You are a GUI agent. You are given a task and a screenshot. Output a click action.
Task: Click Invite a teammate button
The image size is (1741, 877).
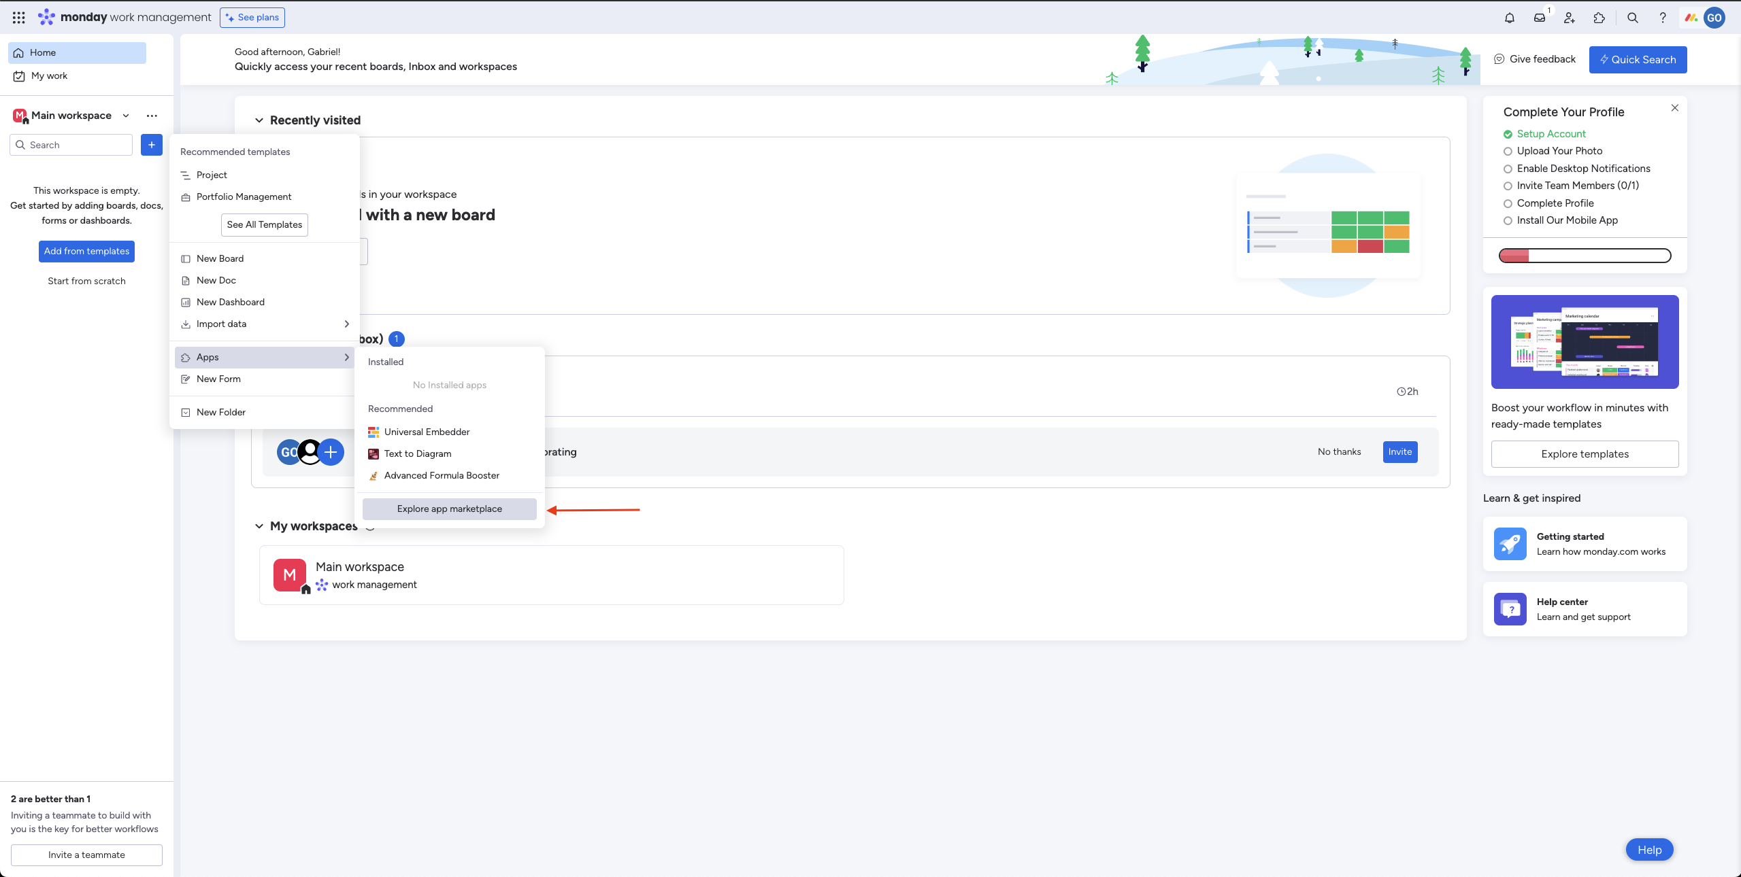(86, 855)
